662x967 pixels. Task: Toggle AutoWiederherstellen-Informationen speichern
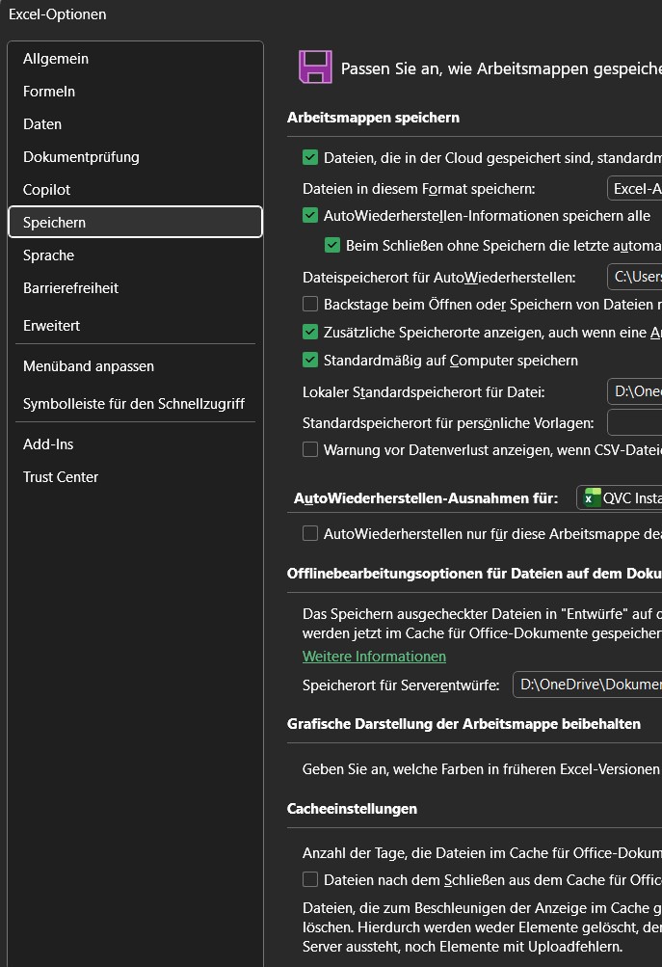click(x=309, y=216)
